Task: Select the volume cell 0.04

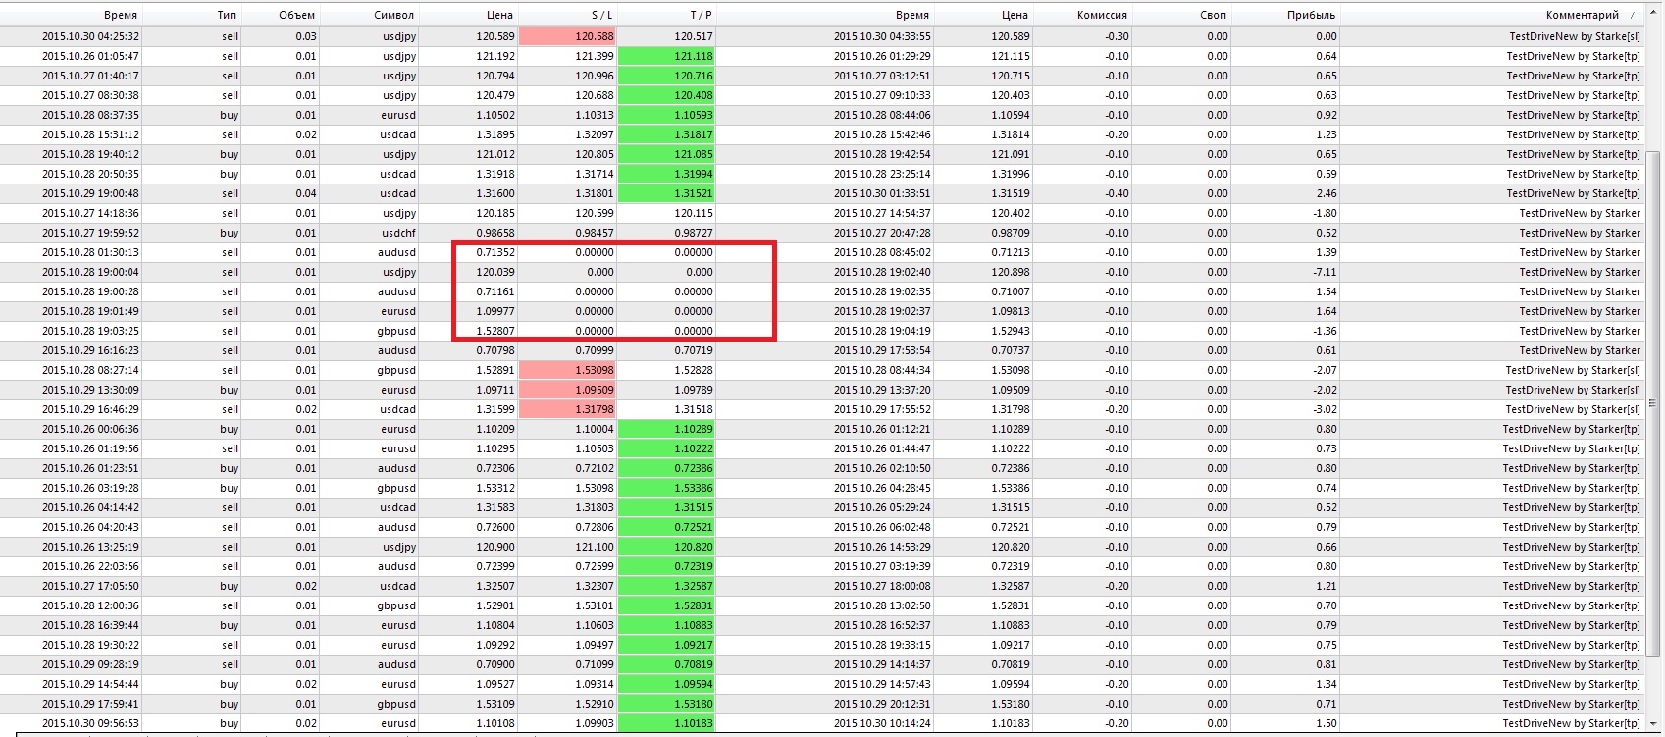Action: pyautogui.click(x=306, y=193)
